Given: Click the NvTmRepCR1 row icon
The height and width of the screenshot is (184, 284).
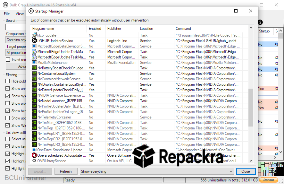Looking at the screenshot, I should (34, 133).
